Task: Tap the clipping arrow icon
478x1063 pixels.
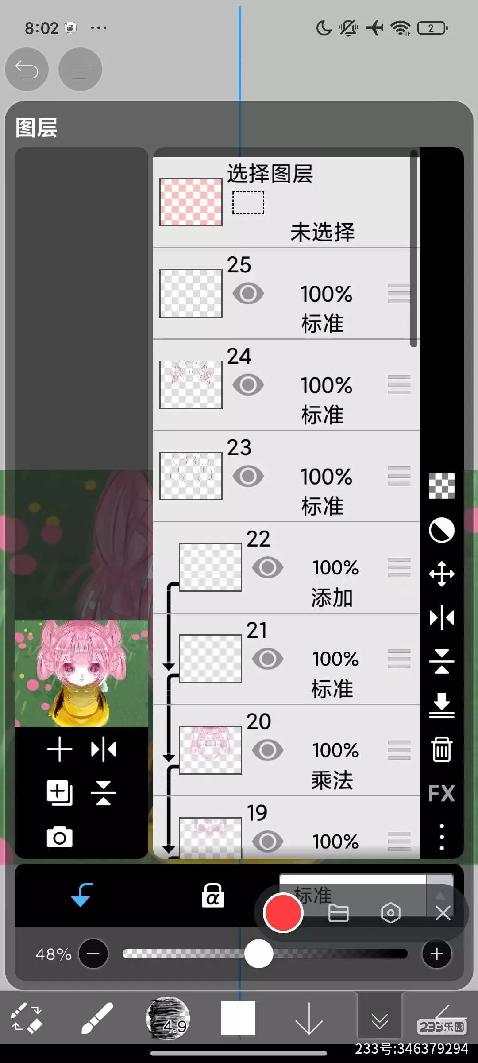Action: tap(81, 895)
